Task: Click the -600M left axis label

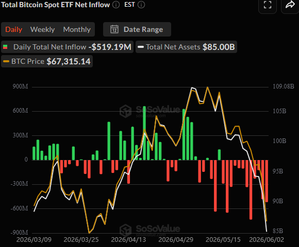Action: click(19, 208)
